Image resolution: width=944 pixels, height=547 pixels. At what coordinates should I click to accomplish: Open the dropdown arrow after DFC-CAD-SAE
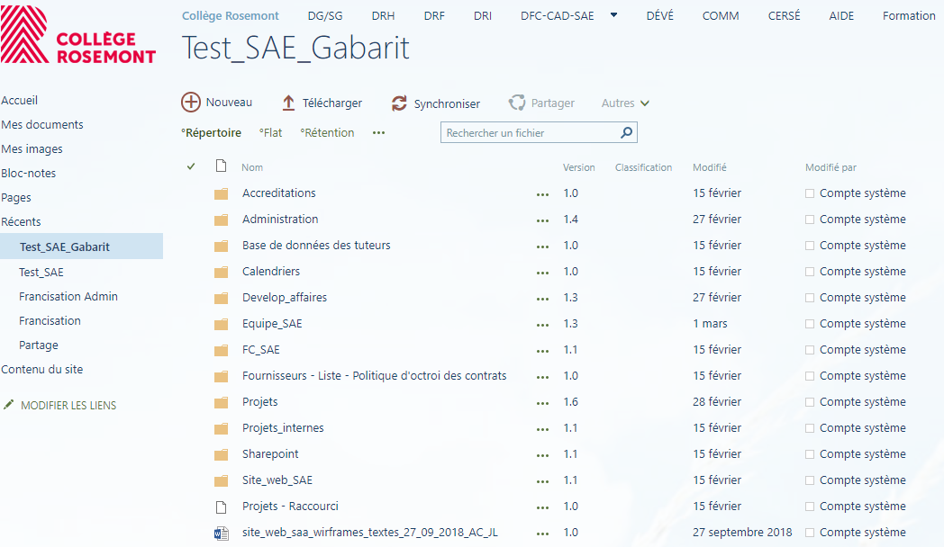click(614, 15)
